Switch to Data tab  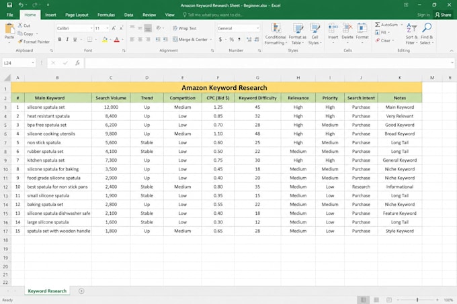pos(128,15)
